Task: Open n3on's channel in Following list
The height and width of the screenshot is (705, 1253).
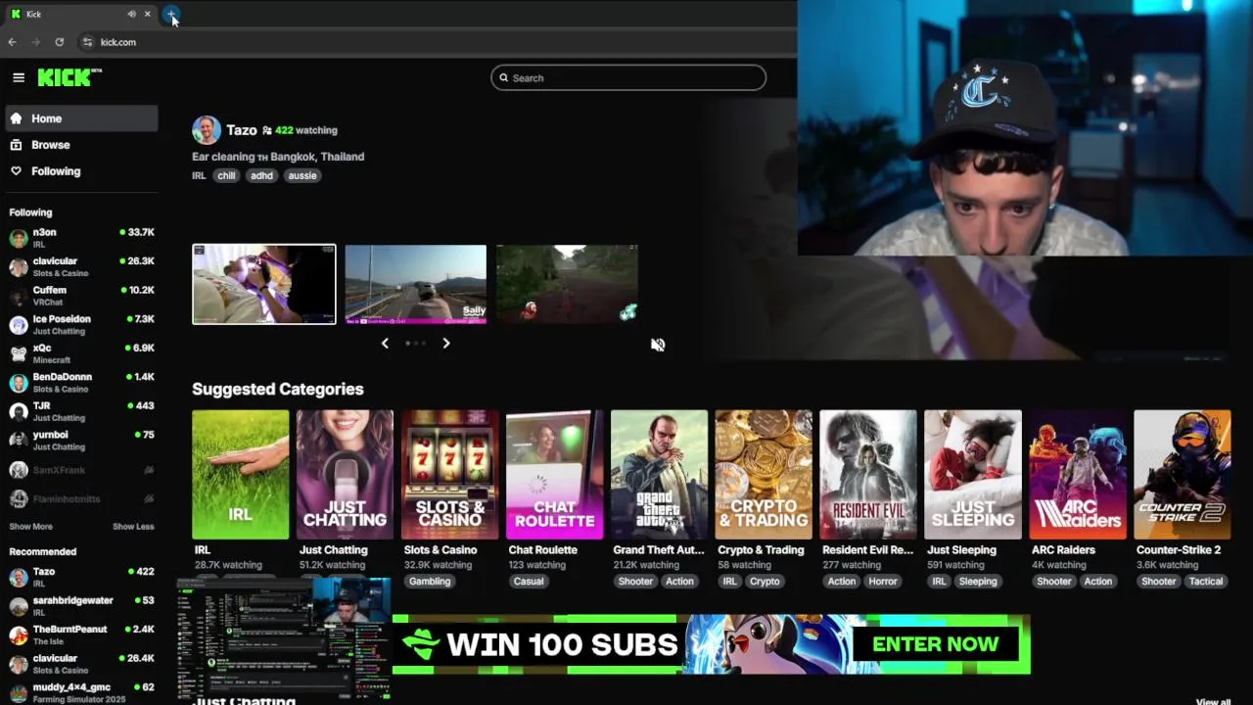Action: (x=81, y=238)
